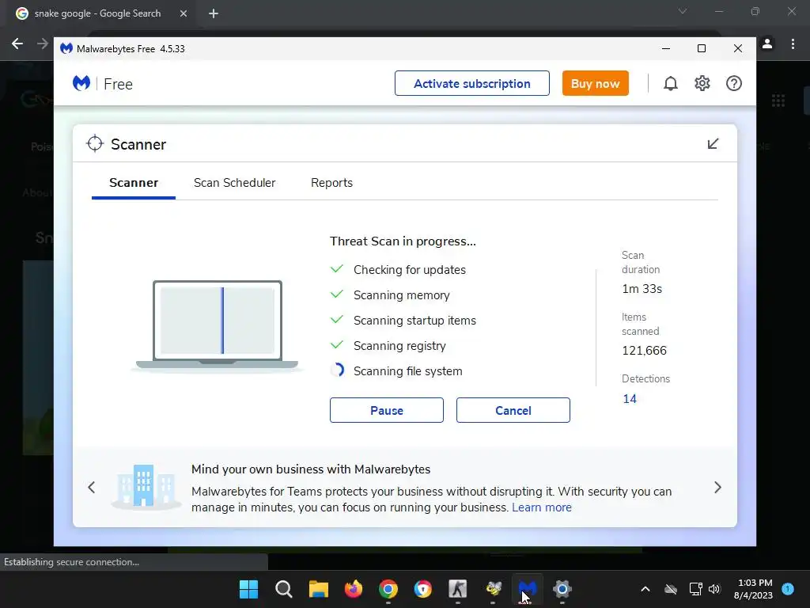Open notification center badge

coord(788,589)
